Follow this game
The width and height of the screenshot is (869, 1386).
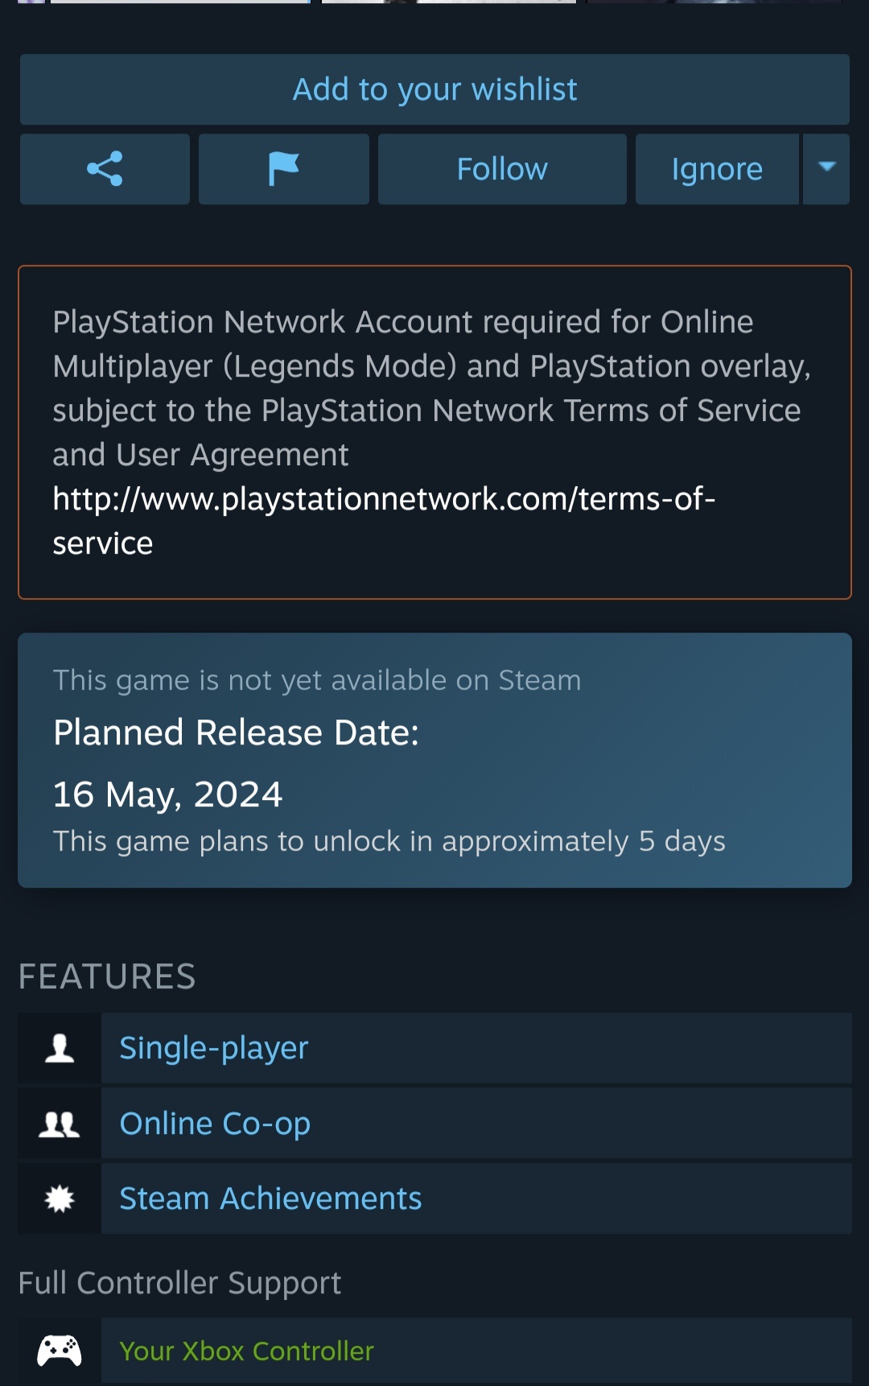coord(502,169)
